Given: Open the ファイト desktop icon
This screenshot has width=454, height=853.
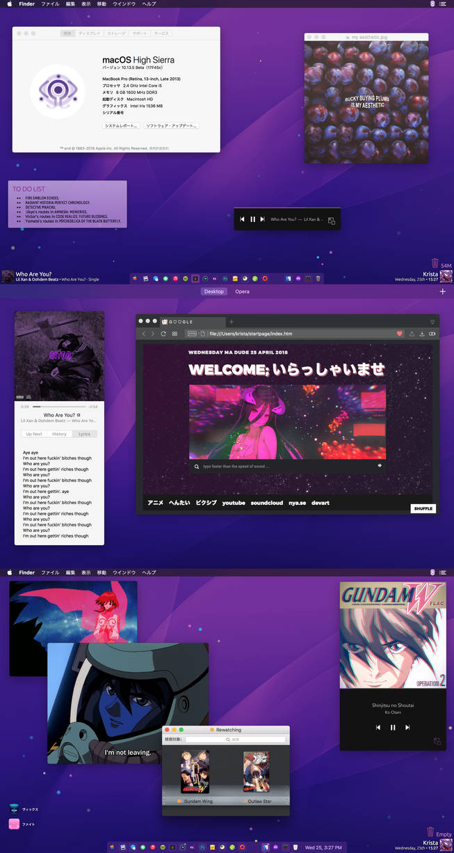Looking at the screenshot, I should pyautogui.click(x=15, y=824).
